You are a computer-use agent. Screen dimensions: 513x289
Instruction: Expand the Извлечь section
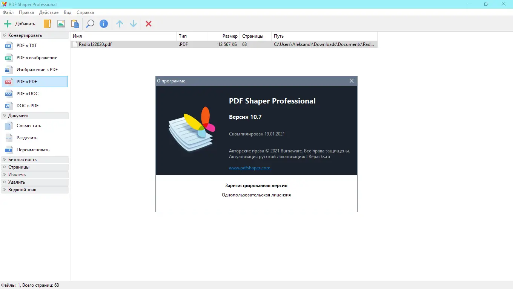(35, 175)
